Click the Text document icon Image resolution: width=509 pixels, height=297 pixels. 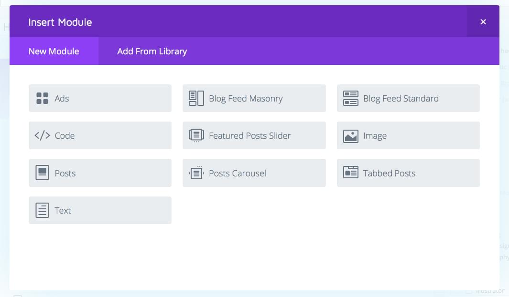(42, 210)
